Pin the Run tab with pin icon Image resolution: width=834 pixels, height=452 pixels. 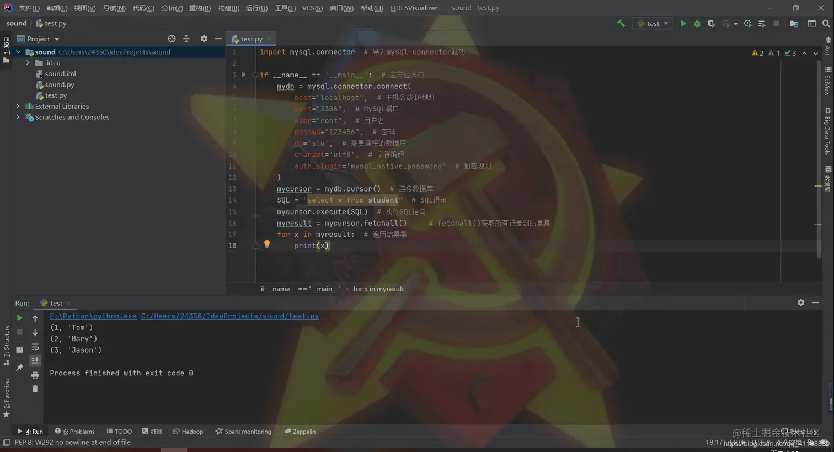pyautogui.click(x=19, y=368)
